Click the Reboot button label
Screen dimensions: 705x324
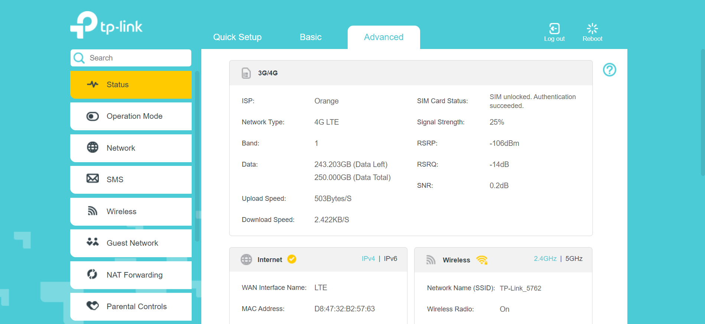(592, 39)
